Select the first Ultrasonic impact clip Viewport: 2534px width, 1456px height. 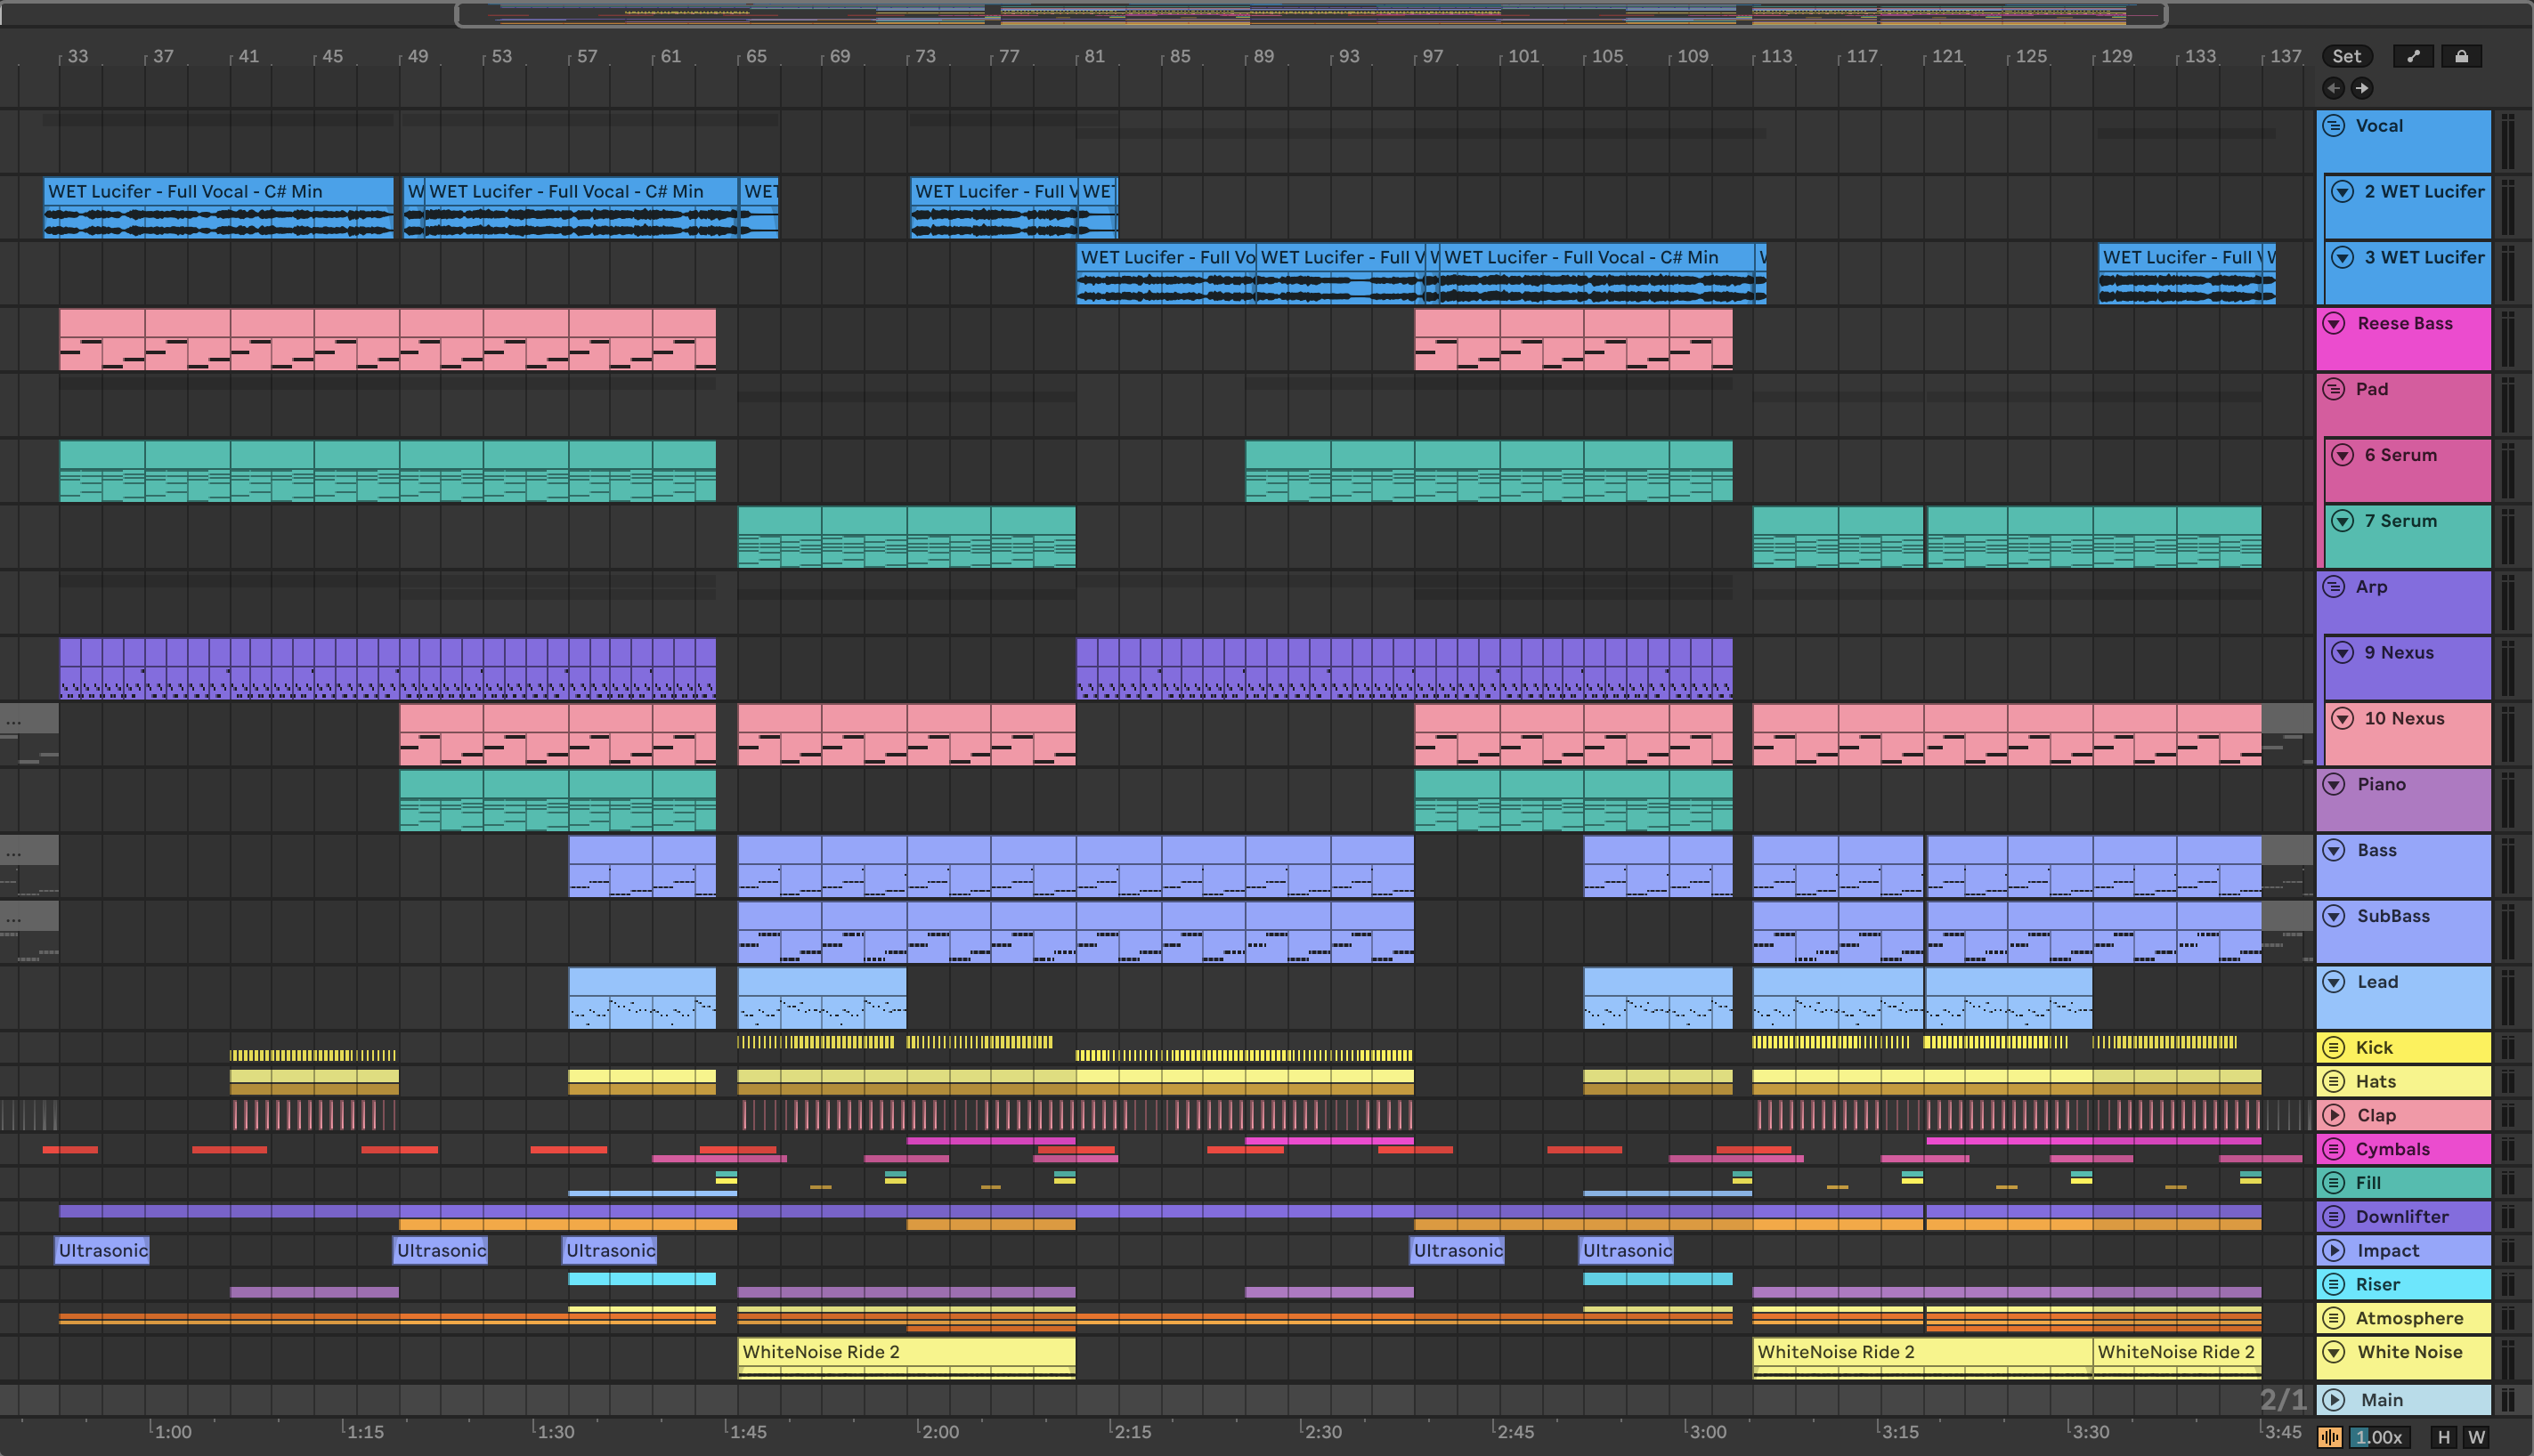click(x=102, y=1250)
